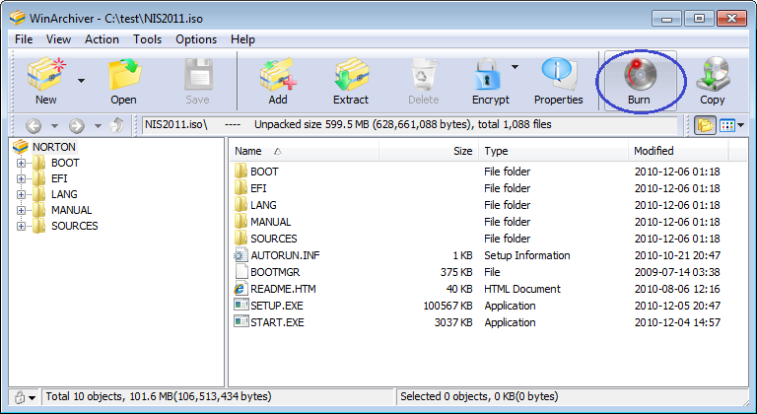
Task: Select the BOOT folder in file list
Action: (264, 172)
